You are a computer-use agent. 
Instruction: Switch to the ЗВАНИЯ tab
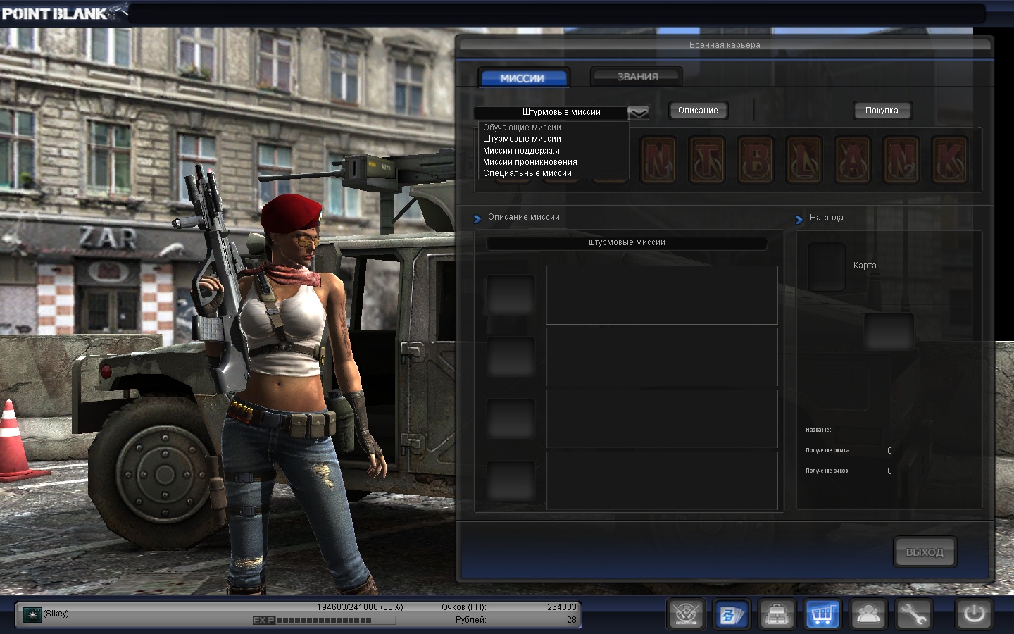[637, 77]
